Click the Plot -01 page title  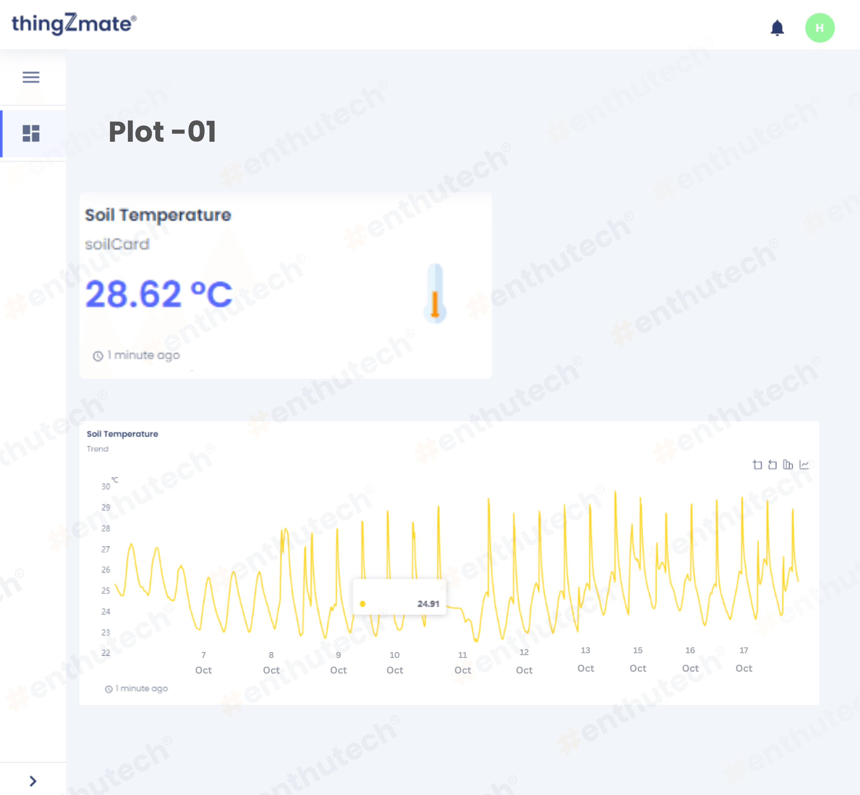click(x=162, y=132)
